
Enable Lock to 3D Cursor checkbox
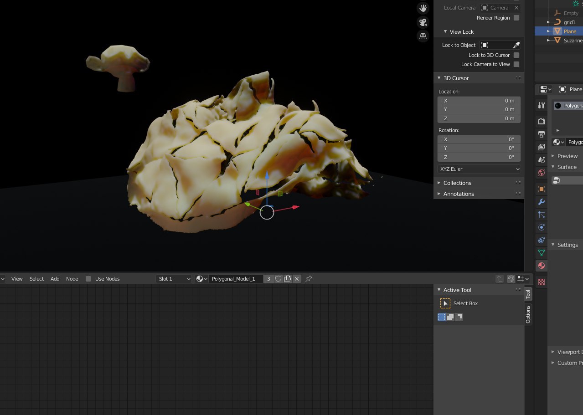tap(516, 55)
